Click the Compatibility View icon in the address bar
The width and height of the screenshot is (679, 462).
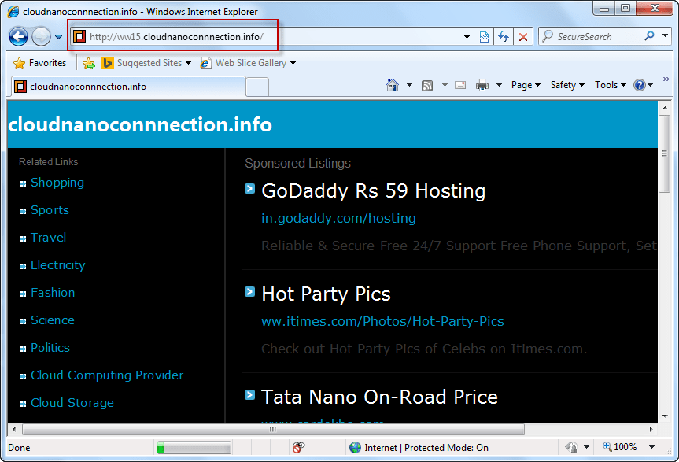(x=484, y=36)
